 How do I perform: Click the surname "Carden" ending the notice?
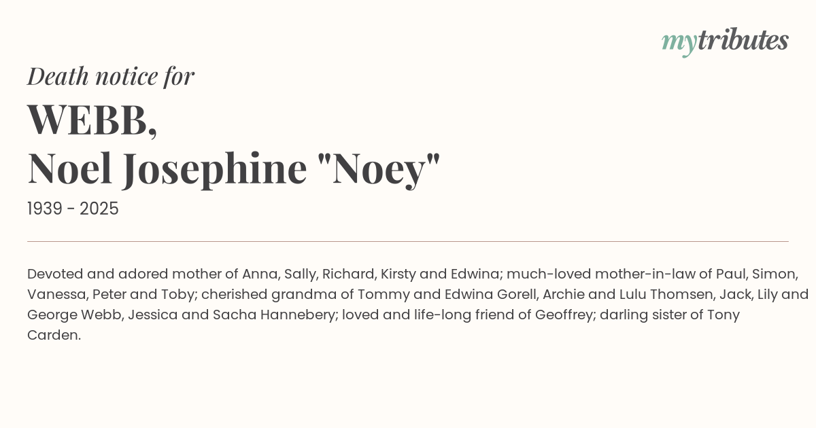tap(52, 336)
